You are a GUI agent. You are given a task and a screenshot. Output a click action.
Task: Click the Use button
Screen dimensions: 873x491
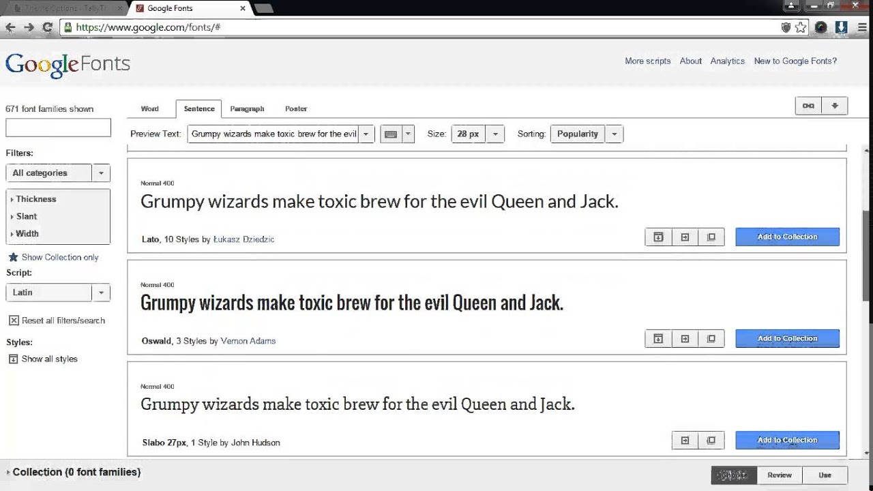tap(825, 475)
